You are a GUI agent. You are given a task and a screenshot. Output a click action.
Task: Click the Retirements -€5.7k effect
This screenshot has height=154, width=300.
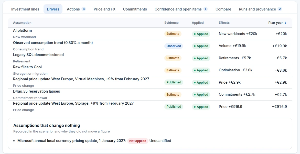click(x=235, y=58)
